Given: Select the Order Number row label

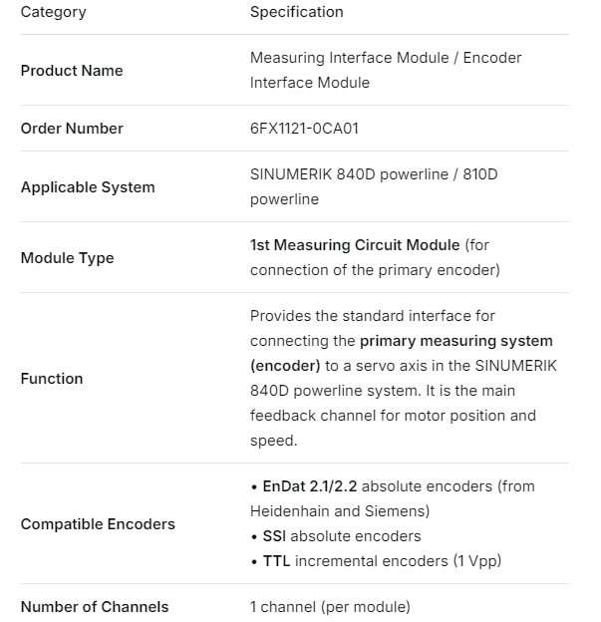Looking at the screenshot, I should pyautogui.click(x=72, y=129).
